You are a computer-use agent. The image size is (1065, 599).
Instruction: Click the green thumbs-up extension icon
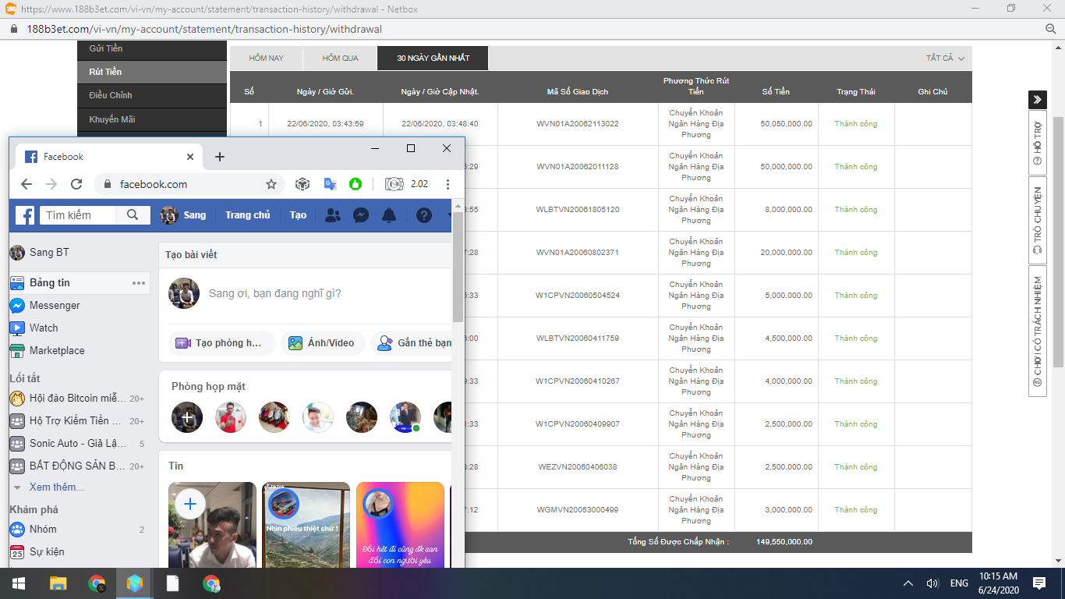click(x=356, y=184)
